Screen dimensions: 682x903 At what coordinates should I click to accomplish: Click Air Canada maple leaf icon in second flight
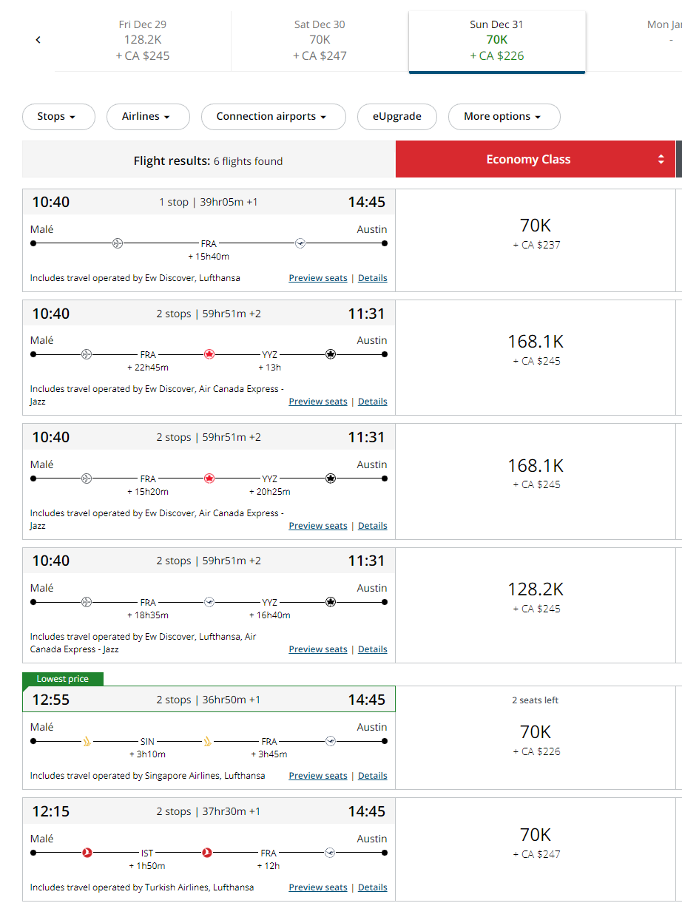click(209, 354)
